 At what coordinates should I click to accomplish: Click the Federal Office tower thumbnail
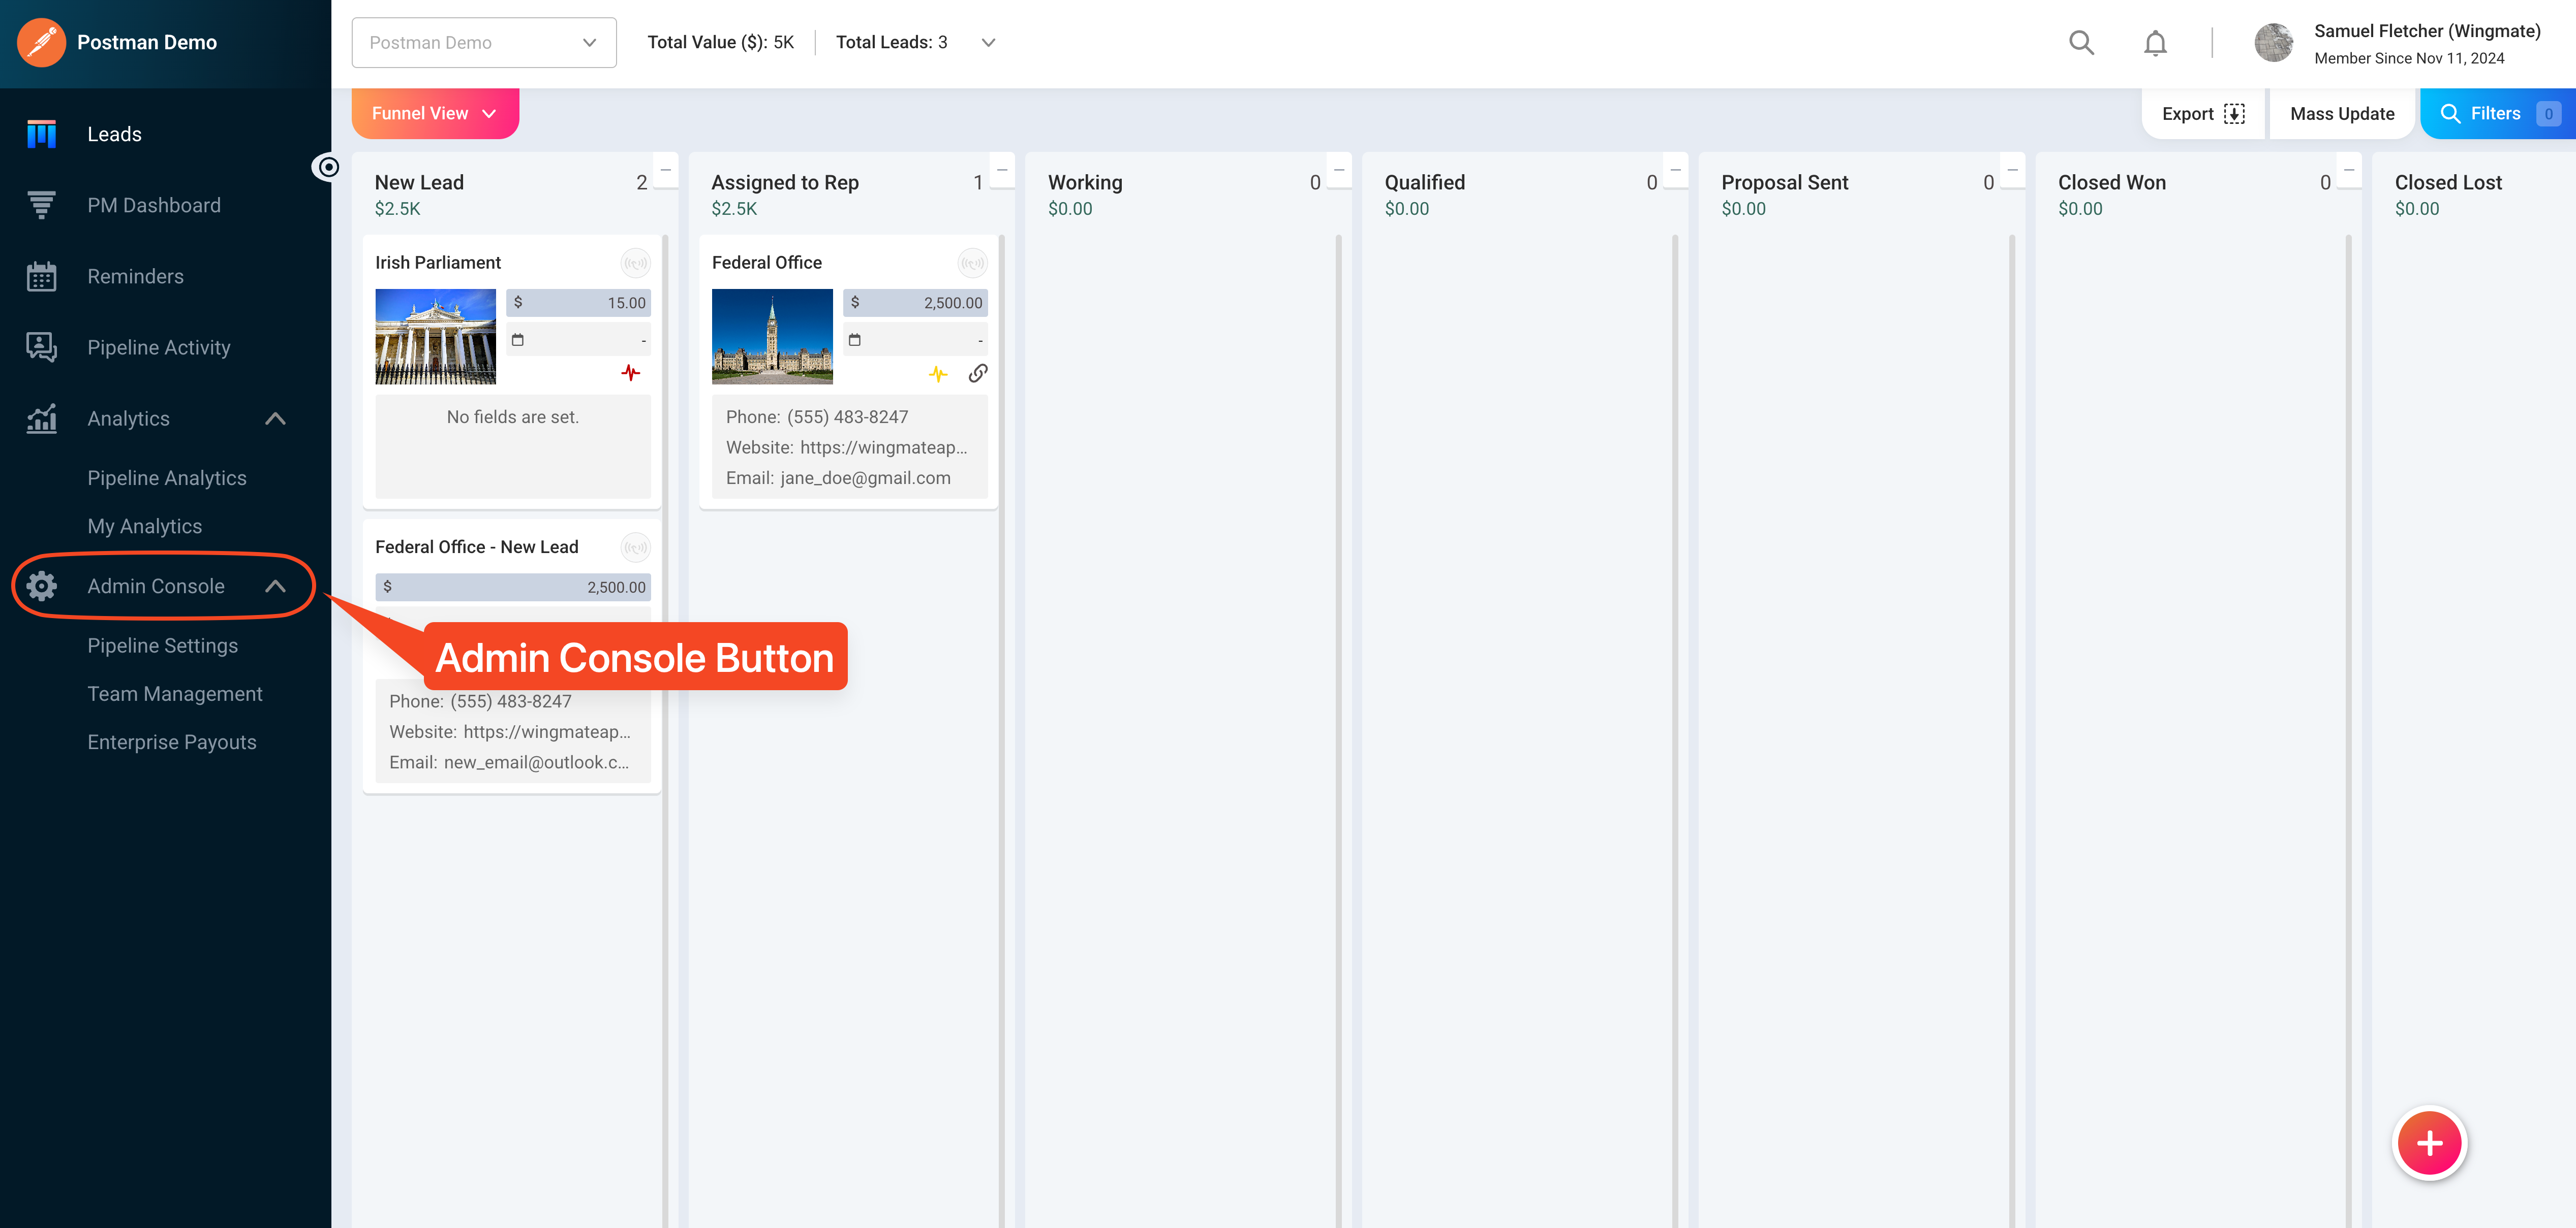tap(772, 337)
